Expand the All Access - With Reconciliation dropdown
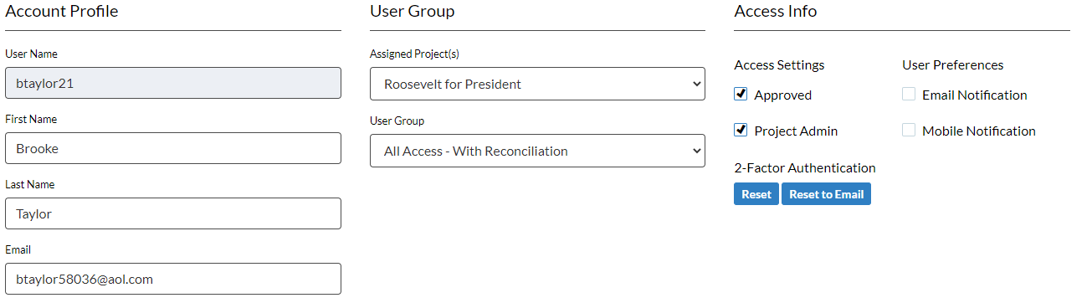Viewport: 1092px width, 303px height. [x=537, y=151]
